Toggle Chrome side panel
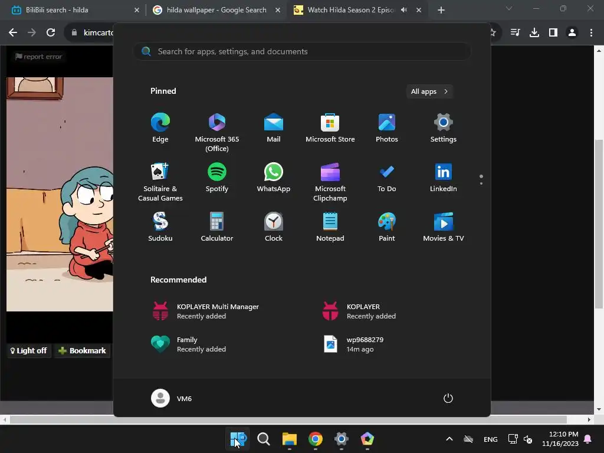 [553, 32]
